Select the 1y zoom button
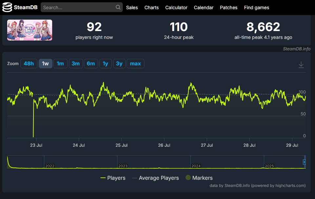The height and width of the screenshot is (199, 315). [x=105, y=64]
